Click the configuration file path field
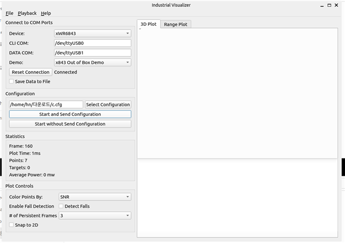Screen dimensions: 345x243 click(x=46, y=105)
